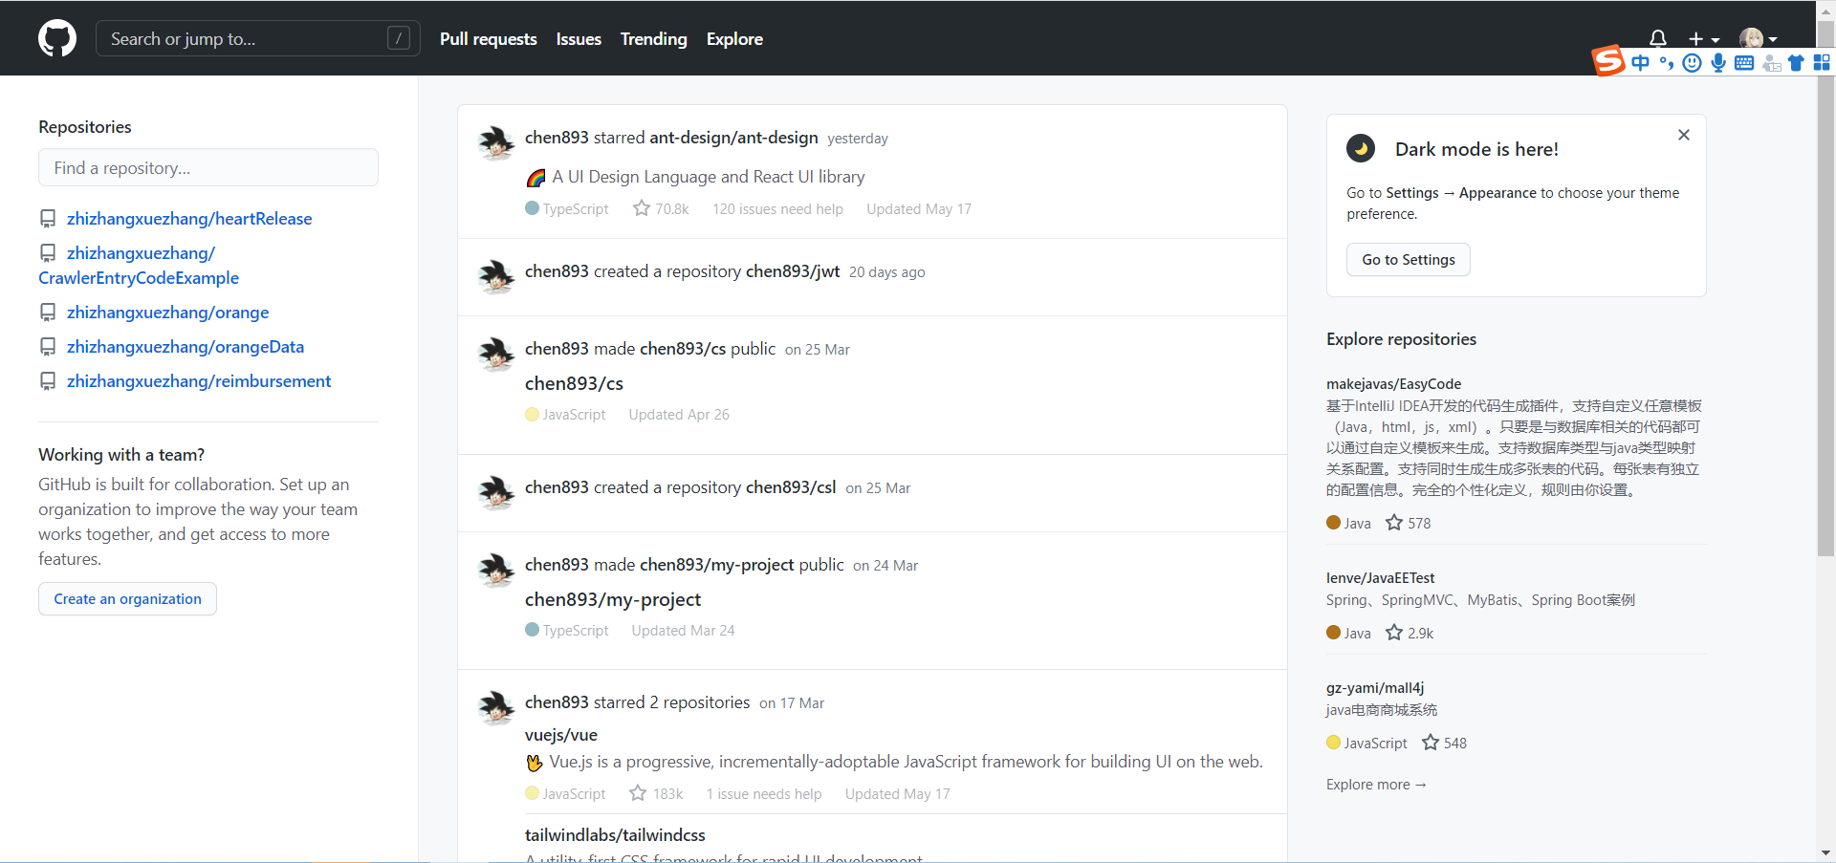Click Create an organization button

click(127, 599)
